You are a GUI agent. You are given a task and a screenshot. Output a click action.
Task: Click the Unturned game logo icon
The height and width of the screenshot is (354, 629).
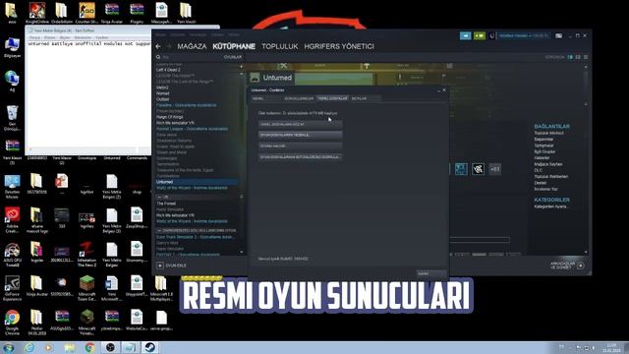tap(255, 78)
